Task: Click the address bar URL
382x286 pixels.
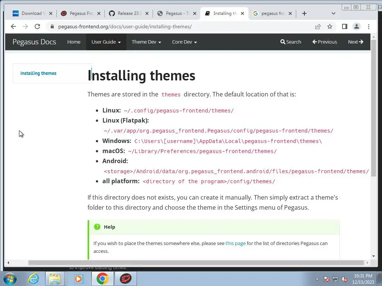Action: [125, 26]
